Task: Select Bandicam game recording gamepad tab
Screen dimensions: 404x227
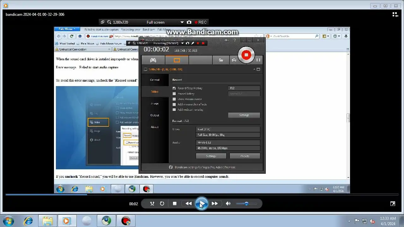Action: (x=153, y=60)
